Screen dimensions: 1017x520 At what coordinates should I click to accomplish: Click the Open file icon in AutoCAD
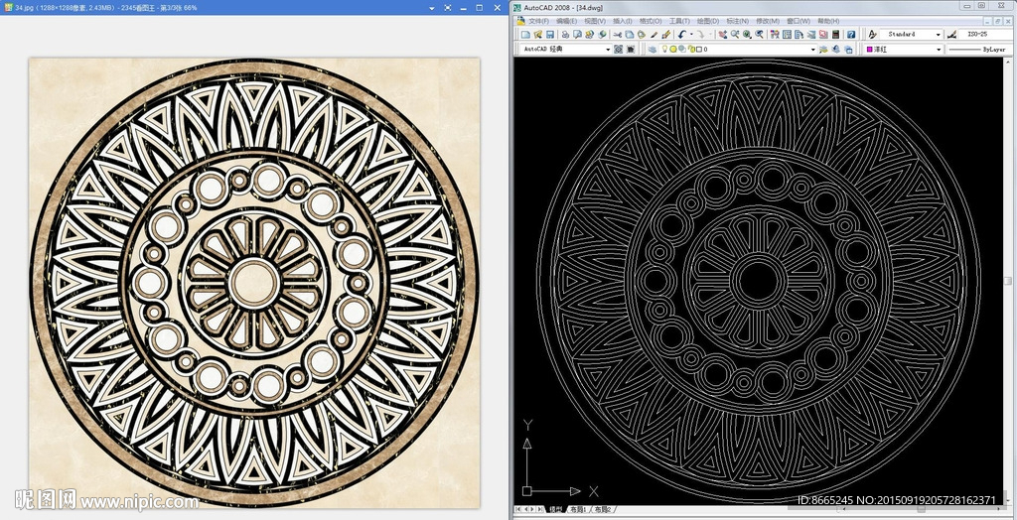pyautogui.click(x=538, y=35)
